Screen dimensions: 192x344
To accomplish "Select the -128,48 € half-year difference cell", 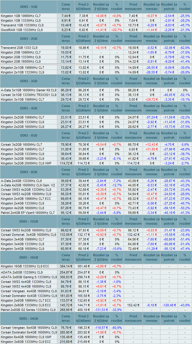I will (169, 305).
